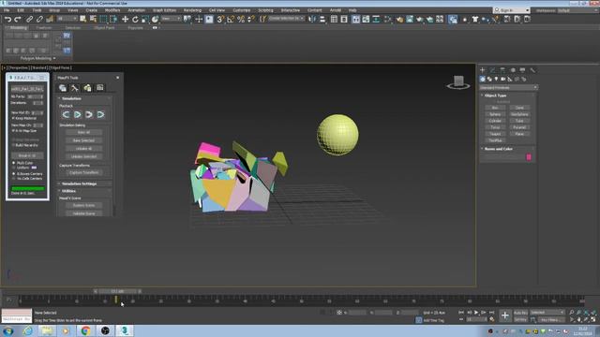Open MassFX Simulation Tools wrench icon

coord(75,88)
